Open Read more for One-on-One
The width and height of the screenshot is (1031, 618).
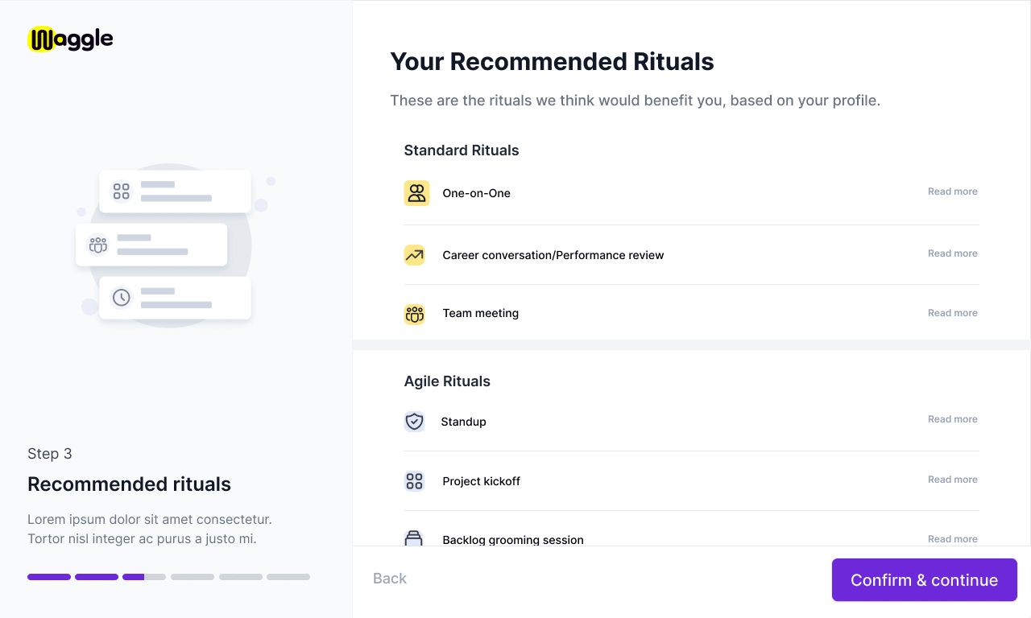tap(953, 192)
